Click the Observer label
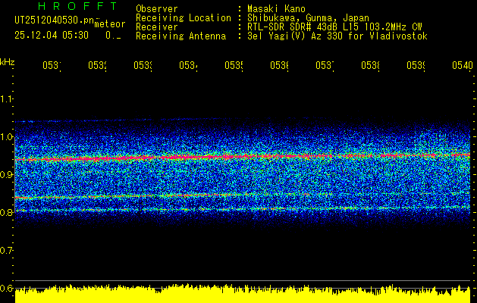The width and height of the screenshot is (477, 303). 157,8
